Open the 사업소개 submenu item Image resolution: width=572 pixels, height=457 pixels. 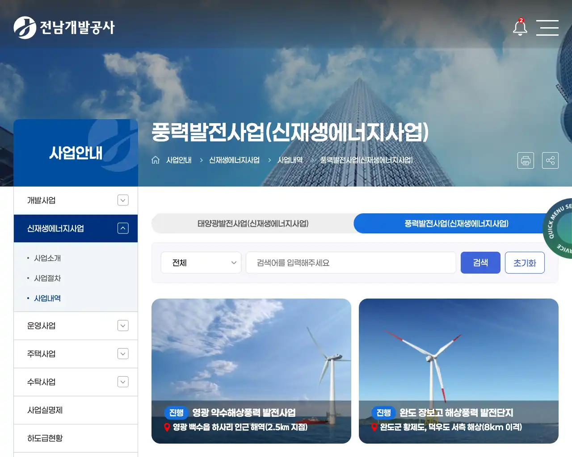[x=47, y=258]
